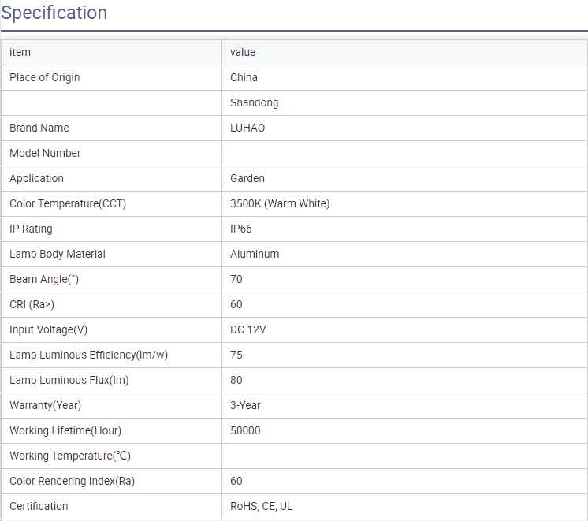Click the 'Warranty(Year)' label
588x521 pixels.
coord(46,405)
